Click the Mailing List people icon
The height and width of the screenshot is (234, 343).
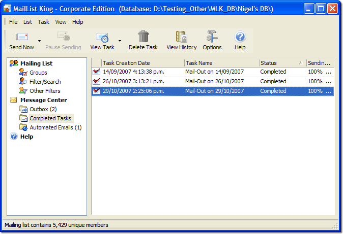14,63
